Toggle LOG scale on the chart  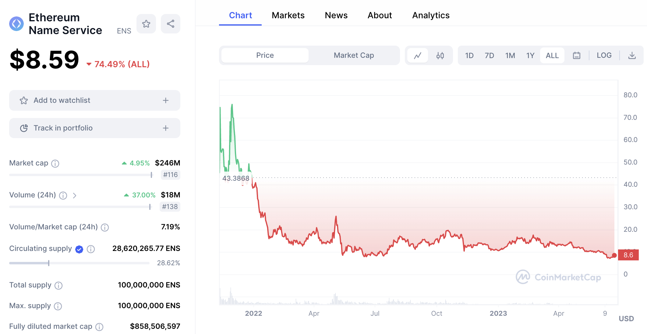click(x=604, y=55)
